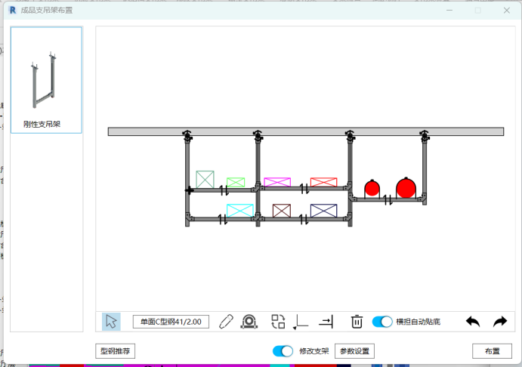Select the bright green crossed rectangle
This screenshot has height=367, width=522.
pyautogui.click(x=236, y=182)
